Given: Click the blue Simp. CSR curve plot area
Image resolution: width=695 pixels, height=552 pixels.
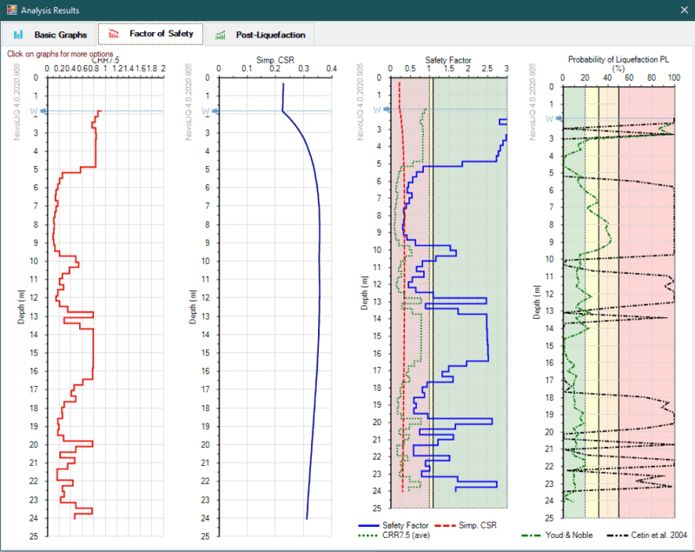Looking at the screenshot, I should point(275,307).
